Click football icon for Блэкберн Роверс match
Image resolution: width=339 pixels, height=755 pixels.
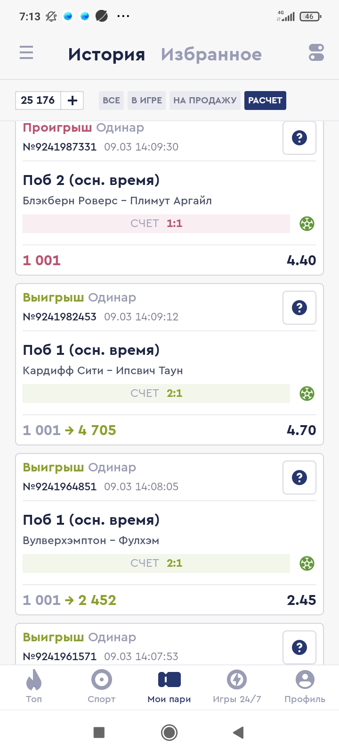307,223
